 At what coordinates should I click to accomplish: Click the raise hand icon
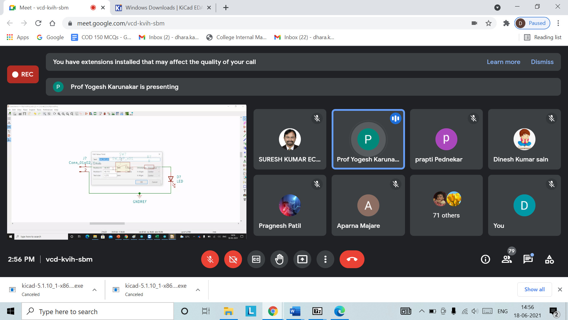pos(279,259)
